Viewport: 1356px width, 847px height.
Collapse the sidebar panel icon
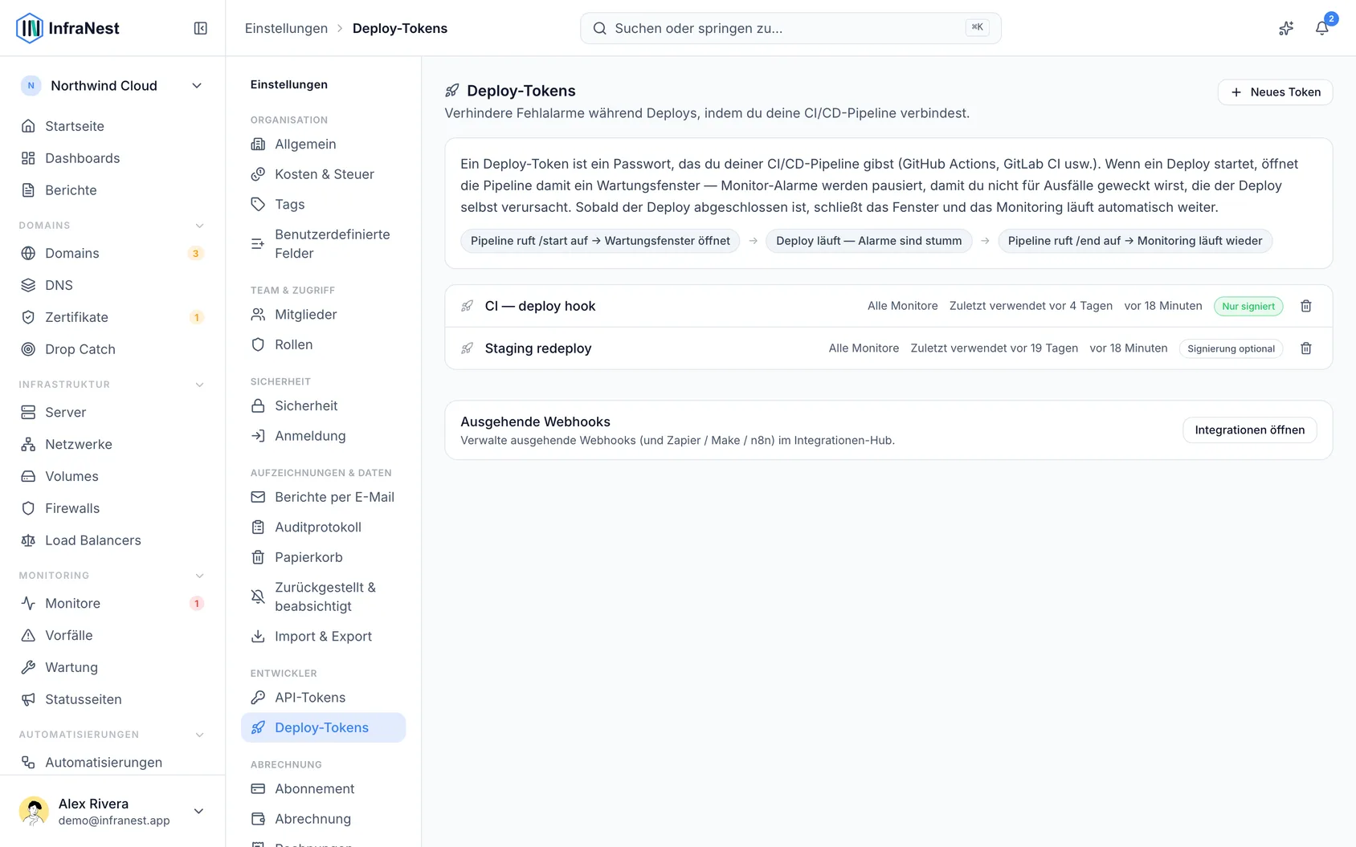(x=201, y=28)
